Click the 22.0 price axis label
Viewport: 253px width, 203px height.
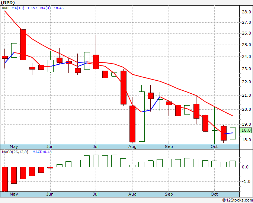[246, 82]
